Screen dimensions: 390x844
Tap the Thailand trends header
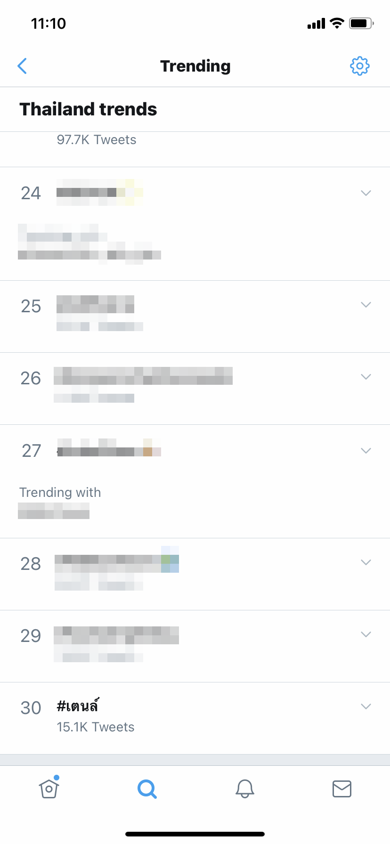pos(88,109)
